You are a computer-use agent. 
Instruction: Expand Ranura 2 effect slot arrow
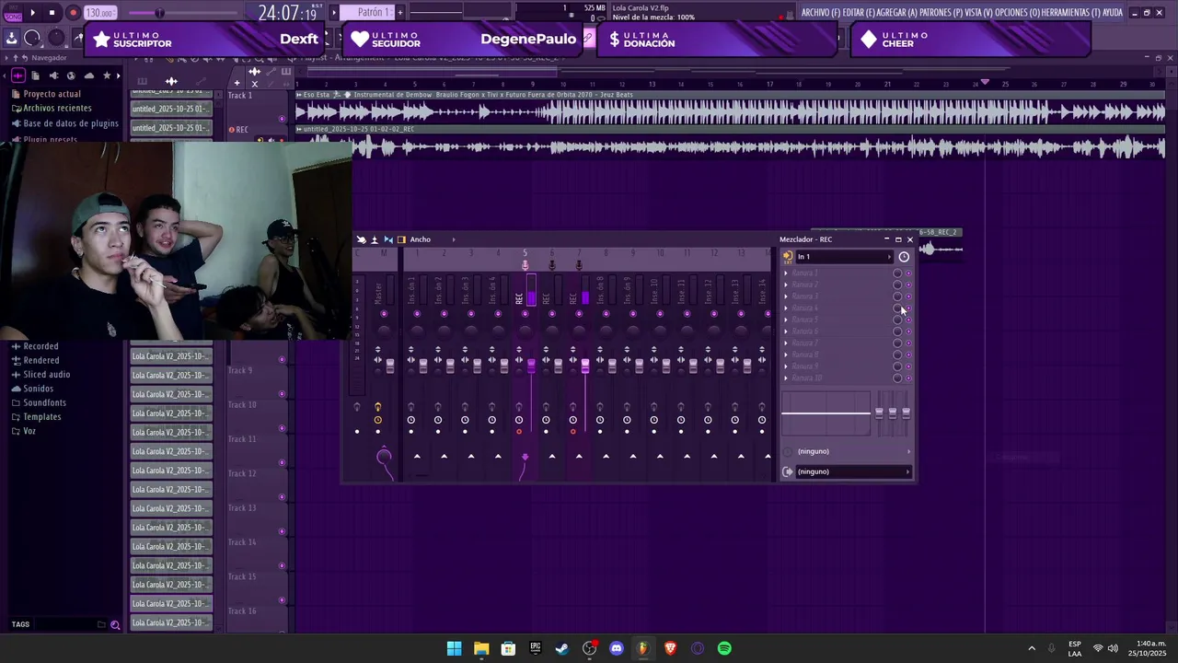(786, 285)
